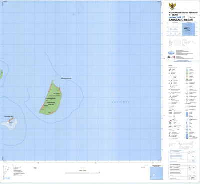Click the red N logo beside round emblem

click(x=174, y=57)
